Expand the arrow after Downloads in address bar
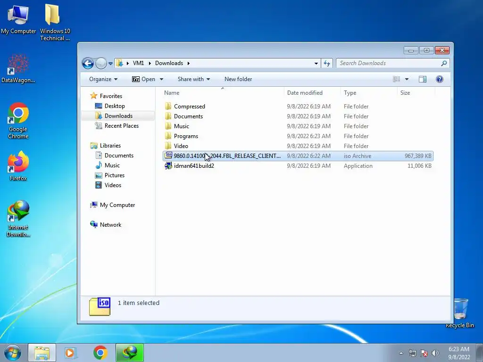Screen dimensions: 483x362 [x=189, y=63]
